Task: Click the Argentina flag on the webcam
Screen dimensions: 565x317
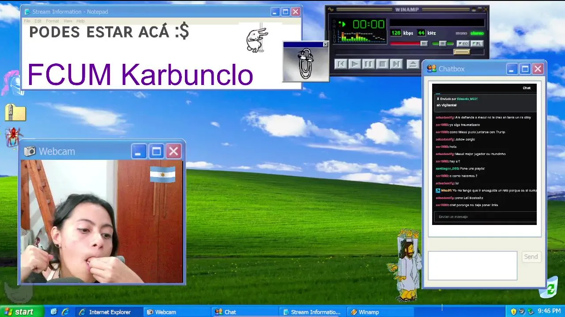Action: point(162,174)
